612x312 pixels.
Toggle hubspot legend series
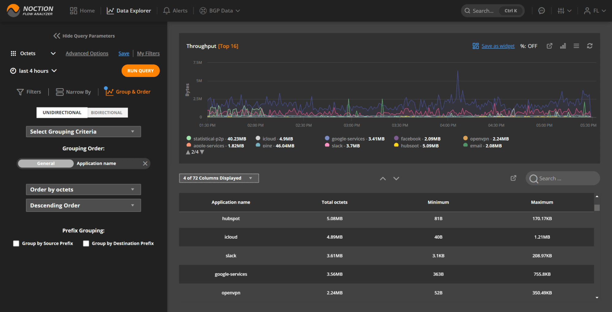pos(416,146)
